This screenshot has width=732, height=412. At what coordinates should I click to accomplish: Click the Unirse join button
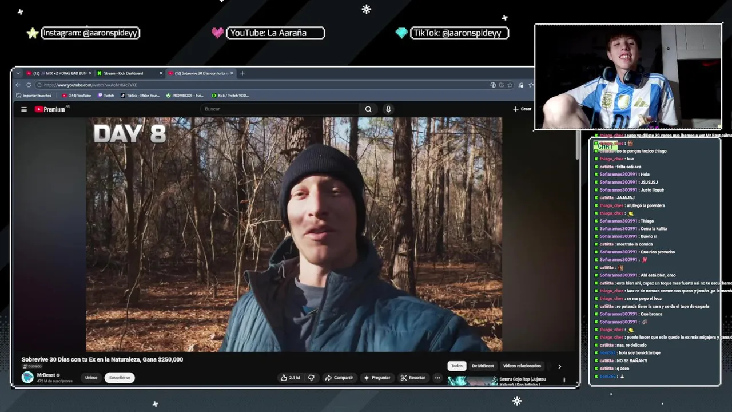coord(91,378)
